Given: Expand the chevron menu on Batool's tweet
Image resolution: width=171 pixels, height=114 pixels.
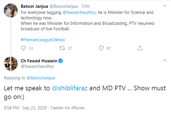Looking at the screenshot, I should pyautogui.click(x=165, y=6).
